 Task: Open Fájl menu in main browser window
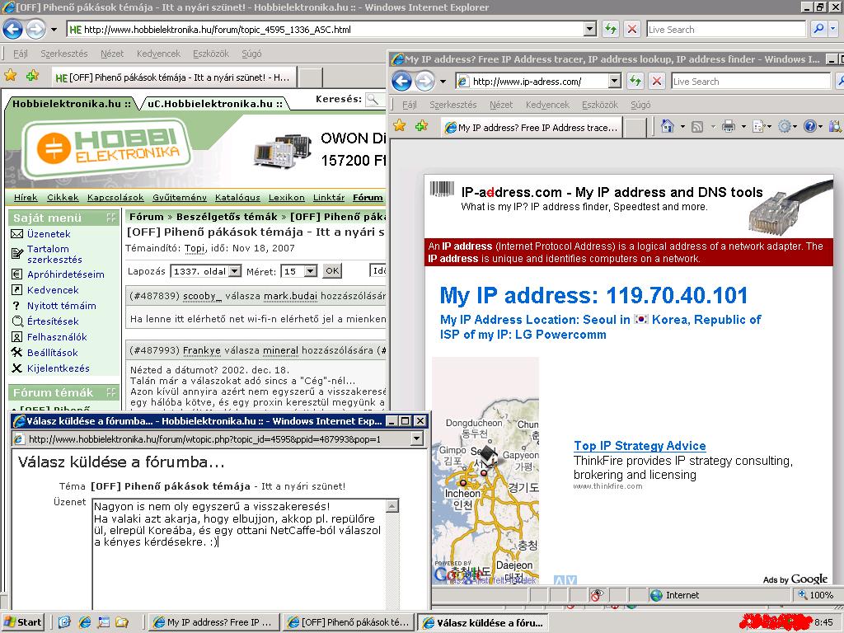coord(21,54)
